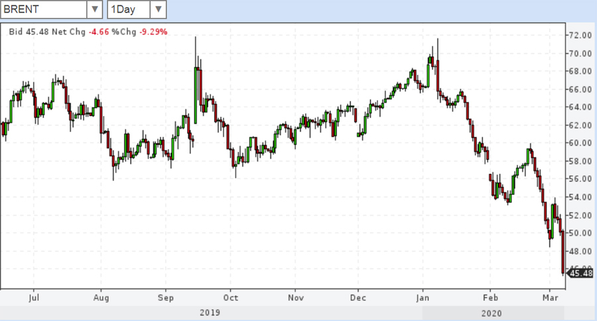This screenshot has width=597, height=321.
Task: Click the 45.48 current price marker
Action: tap(580, 273)
